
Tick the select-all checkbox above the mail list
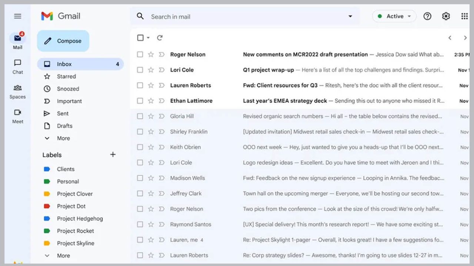point(140,38)
